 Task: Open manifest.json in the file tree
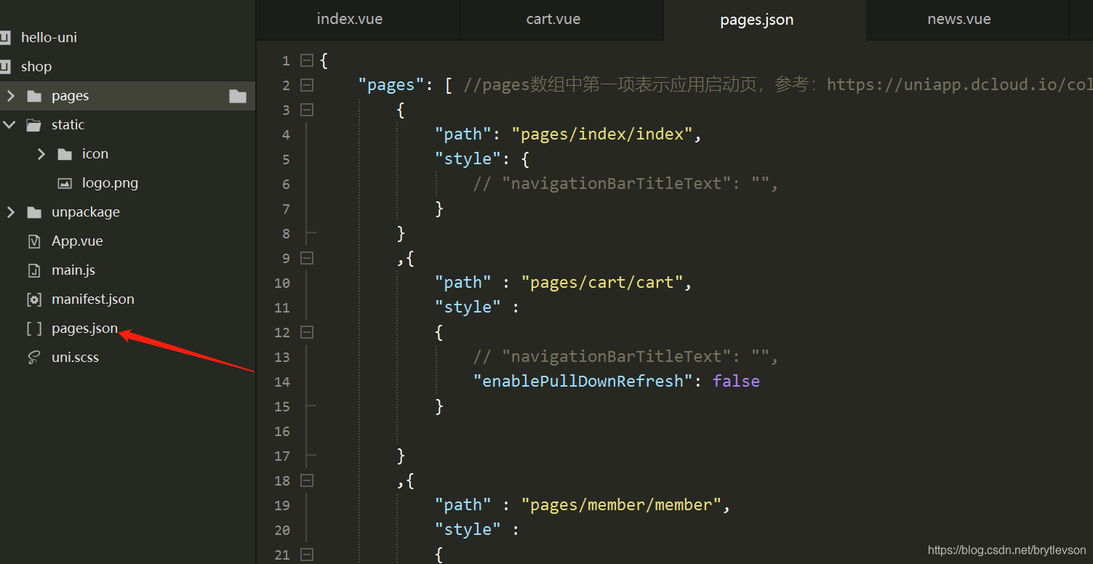pos(93,299)
